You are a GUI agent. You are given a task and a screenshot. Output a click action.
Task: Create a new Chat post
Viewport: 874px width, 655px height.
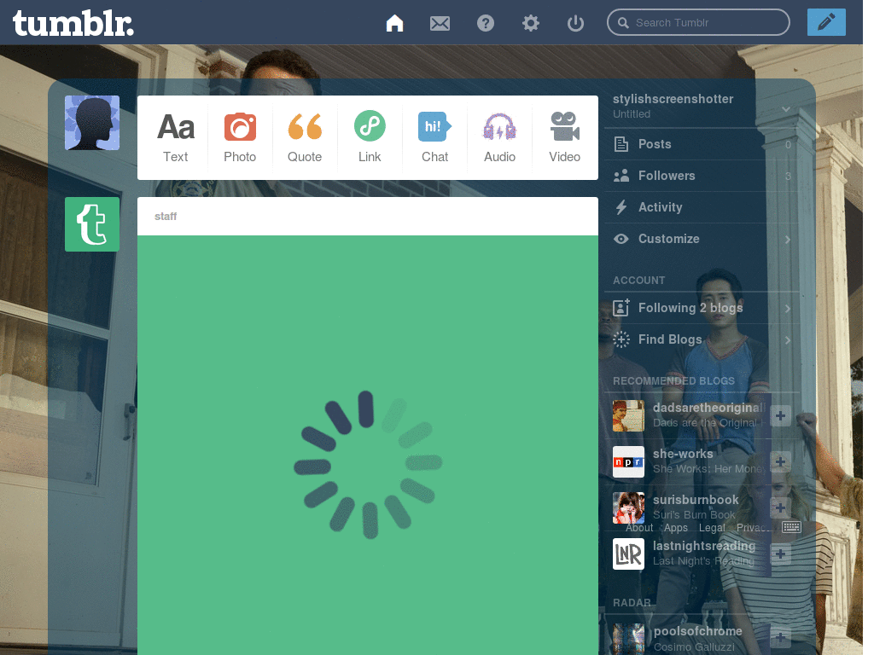point(434,137)
